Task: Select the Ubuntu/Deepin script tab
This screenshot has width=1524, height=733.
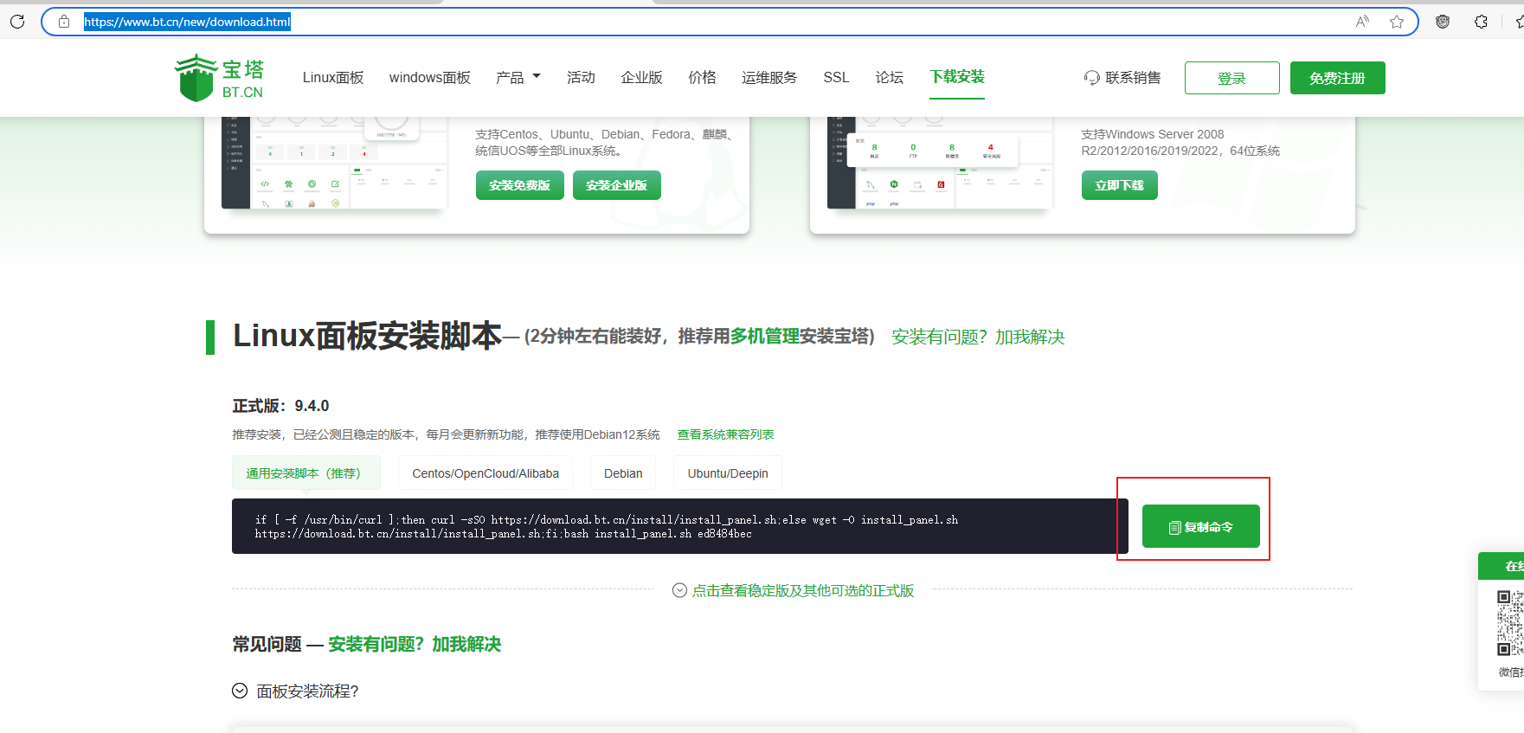Action: pyautogui.click(x=728, y=473)
